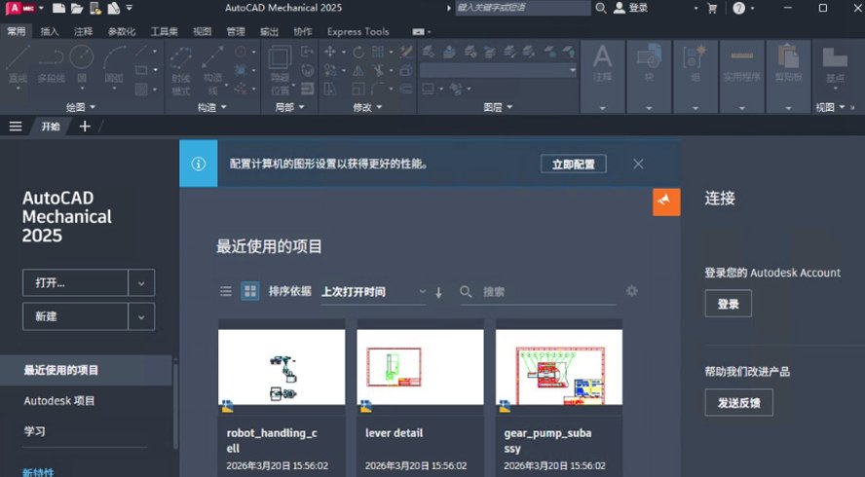
Task: Toggle the sort direction arrow
Action: click(x=438, y=292)
